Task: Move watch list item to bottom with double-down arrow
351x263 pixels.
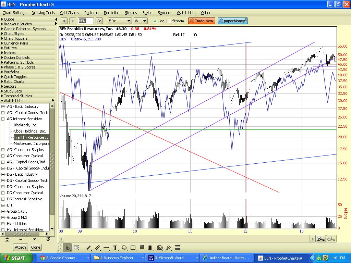Action: (x=48, y=239)
